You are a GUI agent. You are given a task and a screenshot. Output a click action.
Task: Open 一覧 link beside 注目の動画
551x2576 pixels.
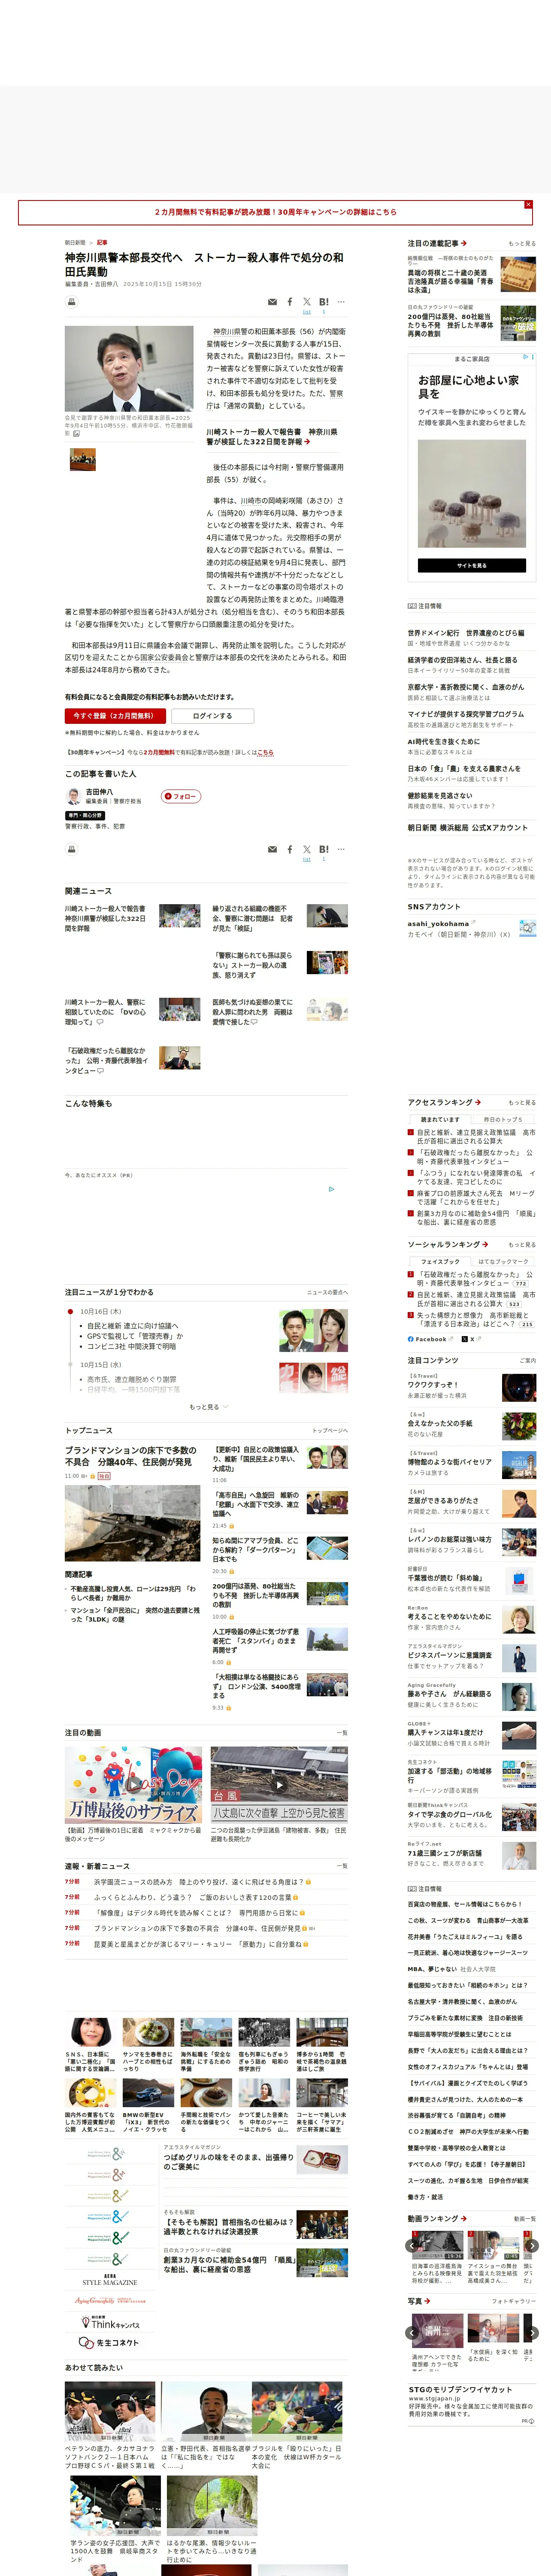(342, 1732)
